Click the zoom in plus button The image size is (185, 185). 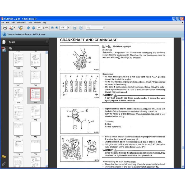(57, 28)
